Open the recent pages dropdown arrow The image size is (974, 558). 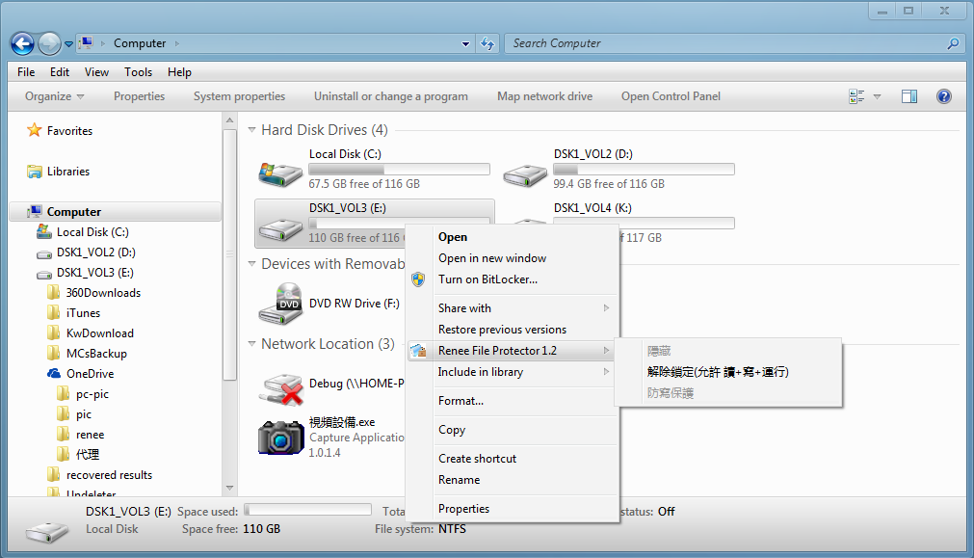[x=69, y=44]
